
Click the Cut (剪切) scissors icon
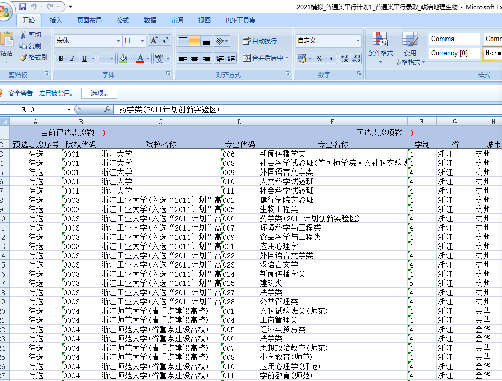[23, 35]
